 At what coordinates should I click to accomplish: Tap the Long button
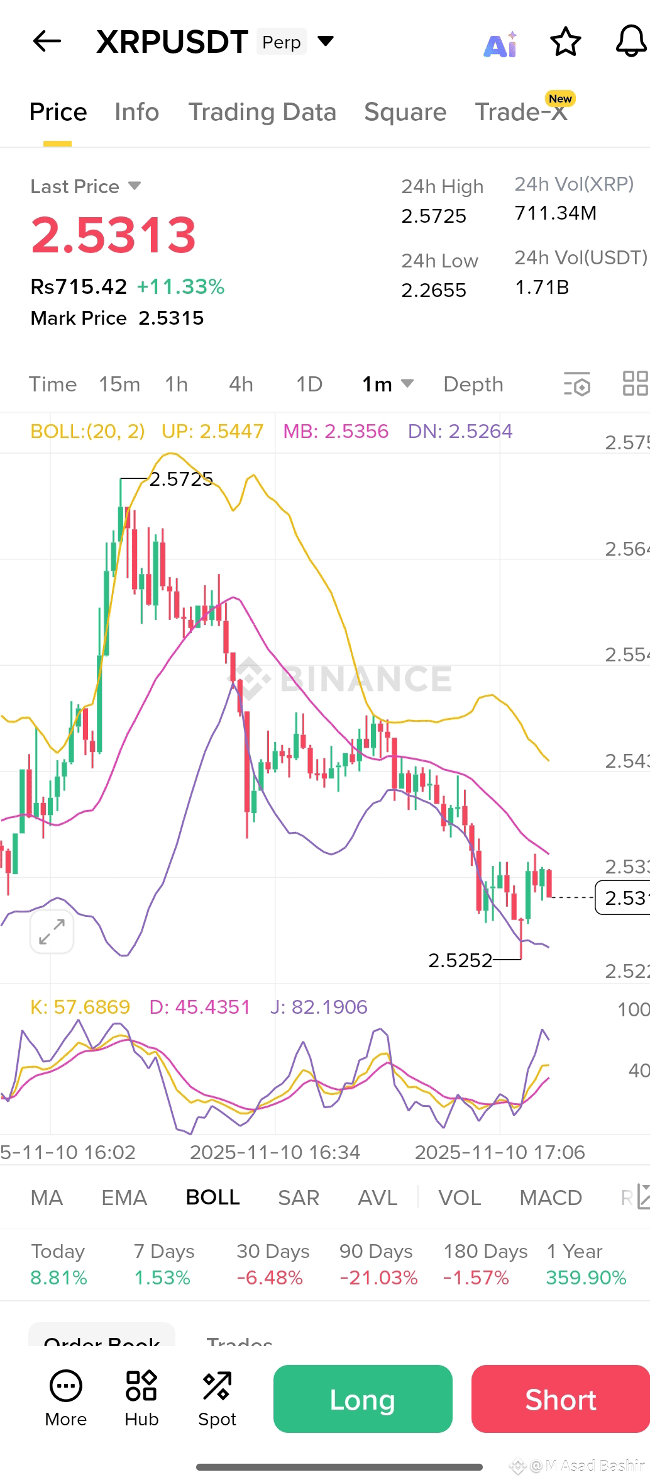click(x=363, y=1399)
